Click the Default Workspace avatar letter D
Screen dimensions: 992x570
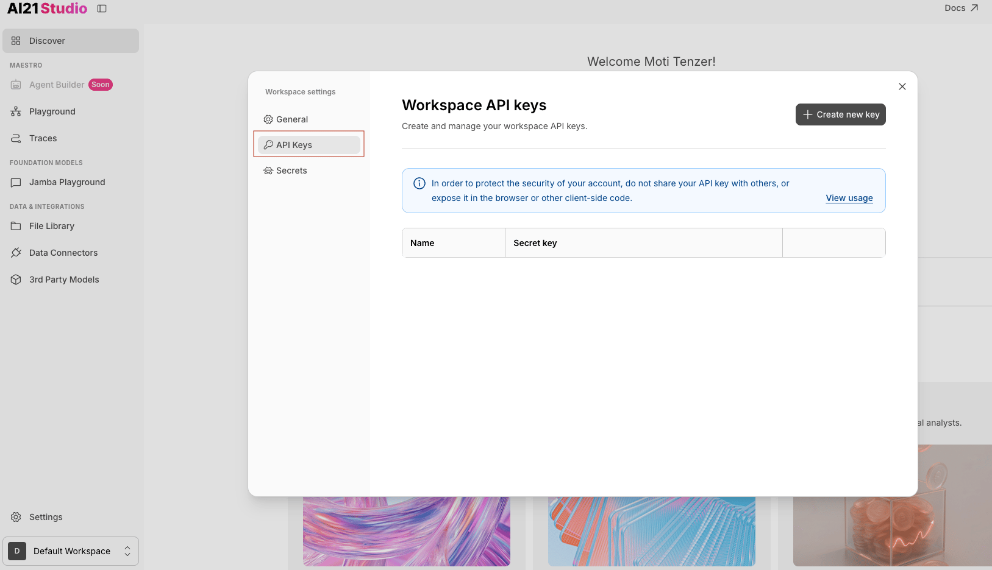point(17,551)
